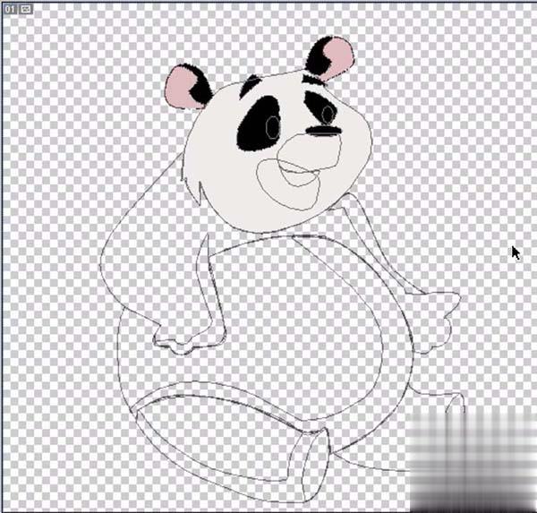
Task: Click the slice type icon beside 01
Action: (x=25, y=9)
